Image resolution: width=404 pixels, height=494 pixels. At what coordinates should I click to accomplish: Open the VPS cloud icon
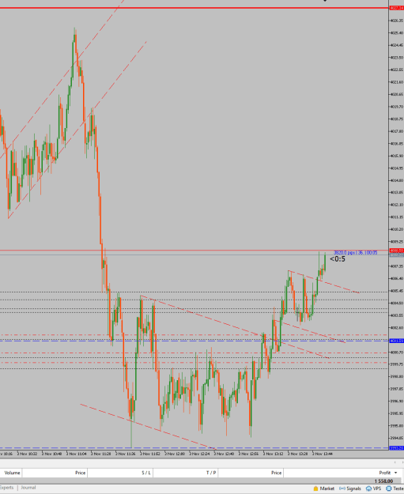pos(368,488)
